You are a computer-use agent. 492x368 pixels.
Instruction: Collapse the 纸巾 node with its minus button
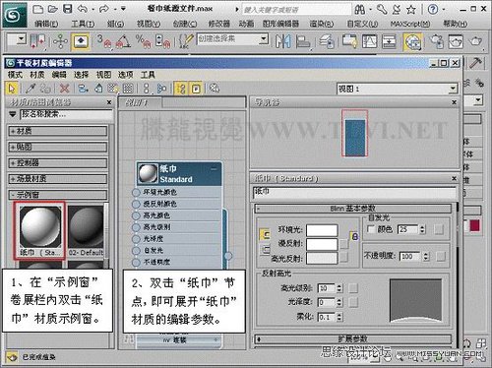[214, 169]
